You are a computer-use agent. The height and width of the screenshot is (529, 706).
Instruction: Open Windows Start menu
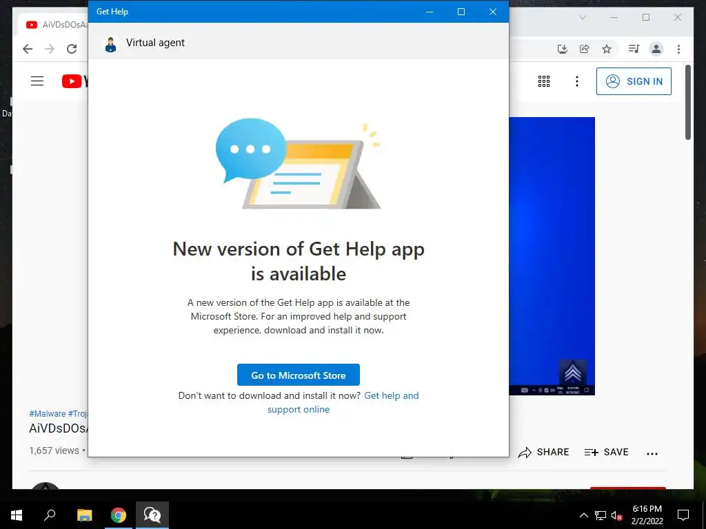pos(17,515)
